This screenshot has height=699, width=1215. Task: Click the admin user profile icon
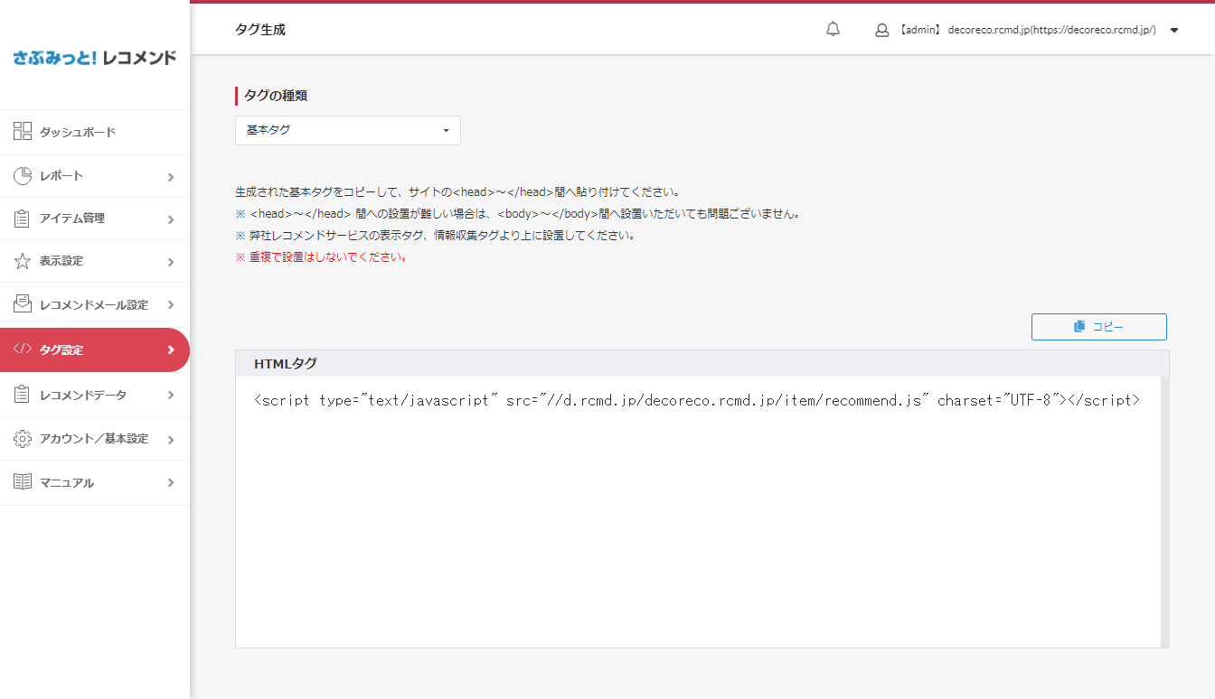coord(882,30)
